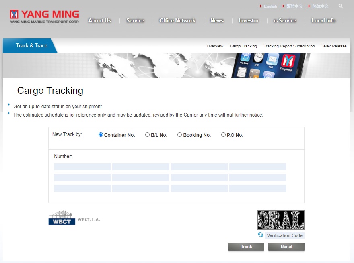Focus third number field in first row
This screenshot has height=263, width=354.
(x=200, y=167)
